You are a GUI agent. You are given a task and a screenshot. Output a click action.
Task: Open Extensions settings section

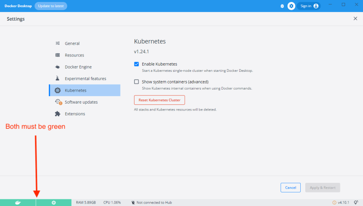coord(85,114)
